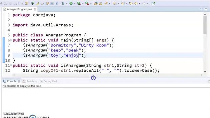
Task: Click the Coverage run icon
Action: 79,3
